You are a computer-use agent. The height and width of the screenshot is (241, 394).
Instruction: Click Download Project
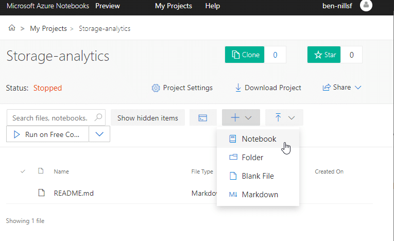pyautogui.click(x=268, y=88)
